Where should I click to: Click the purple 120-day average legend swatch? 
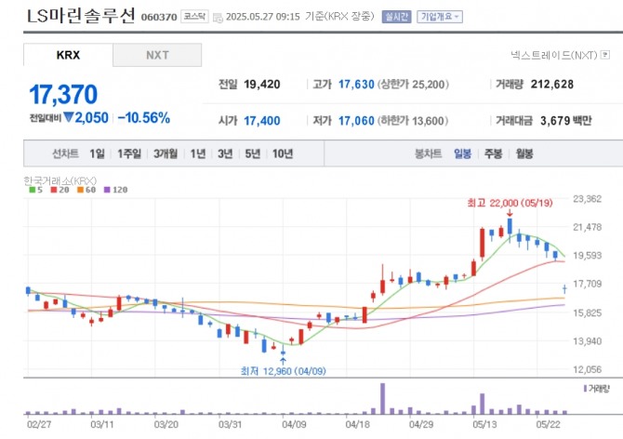tap(108, 190)
